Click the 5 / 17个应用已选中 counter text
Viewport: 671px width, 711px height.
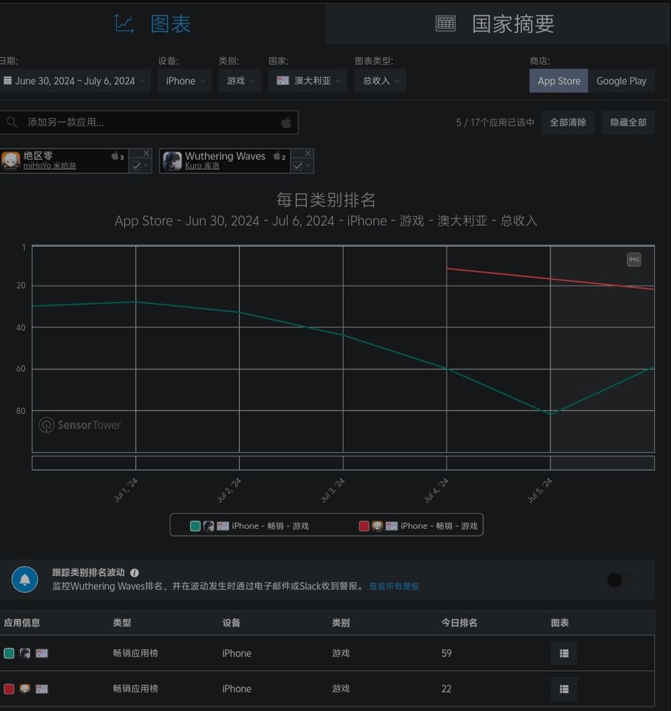(x=495, y=122)
